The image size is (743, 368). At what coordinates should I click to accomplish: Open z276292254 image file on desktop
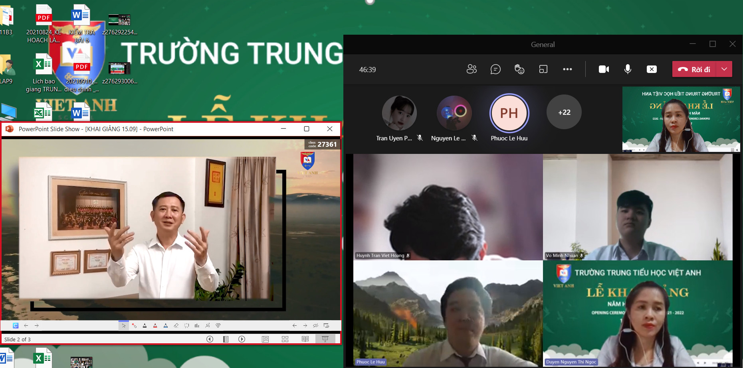pyautogui.click(x=119, y=25)
